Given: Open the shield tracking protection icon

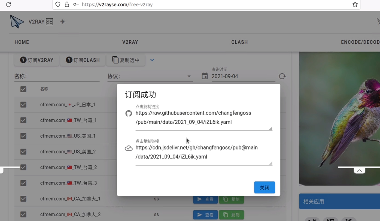Looking at the screenshot, I should click(57, 4).
